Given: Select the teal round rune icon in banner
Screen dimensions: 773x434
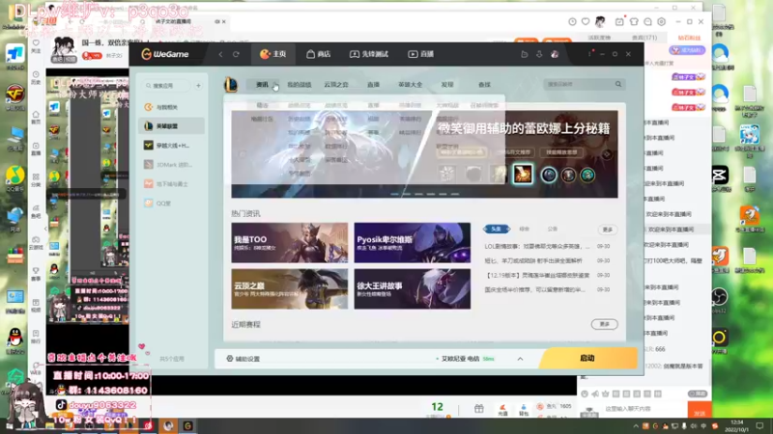Looking at the screenshot, I should coord(587,175).
